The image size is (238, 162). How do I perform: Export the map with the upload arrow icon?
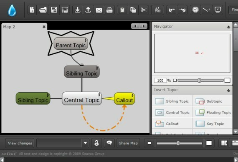(x=88, y=10)
